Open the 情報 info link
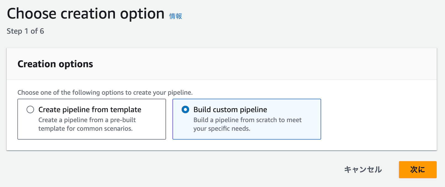 click(x=176, y=16)
